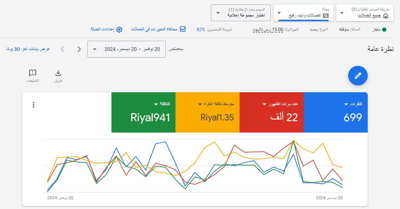This screenshot has height=209, width=400.
Task: Click the campaign change simulator chart icon
Action: pyautogui.click(x=183, y=29)
